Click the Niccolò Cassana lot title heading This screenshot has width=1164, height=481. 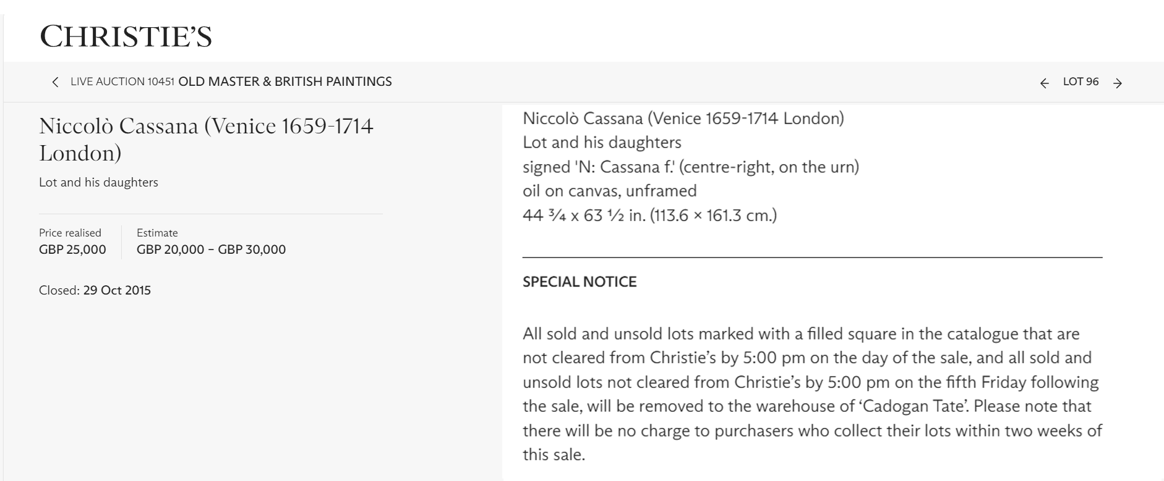[x=206, y=139]
